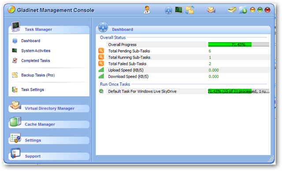
Task: Click the Overall Progress 71.43% bar
Action: [238, 44]
